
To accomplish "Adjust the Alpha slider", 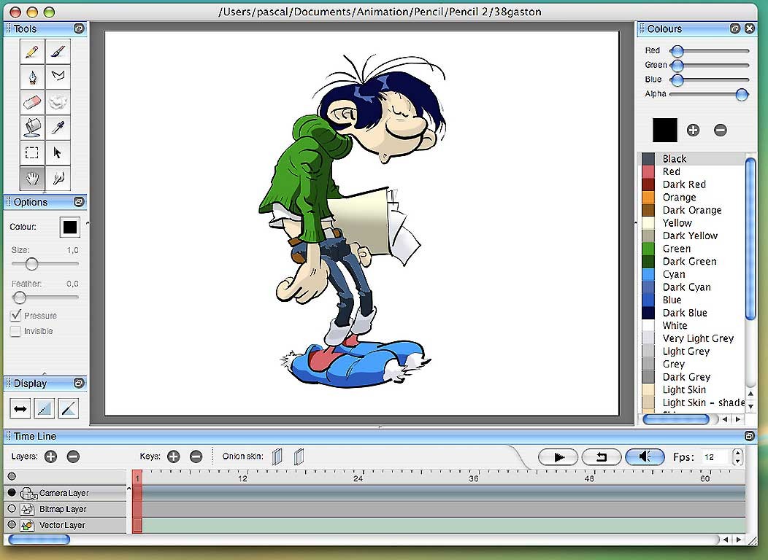I will (709, 94).
